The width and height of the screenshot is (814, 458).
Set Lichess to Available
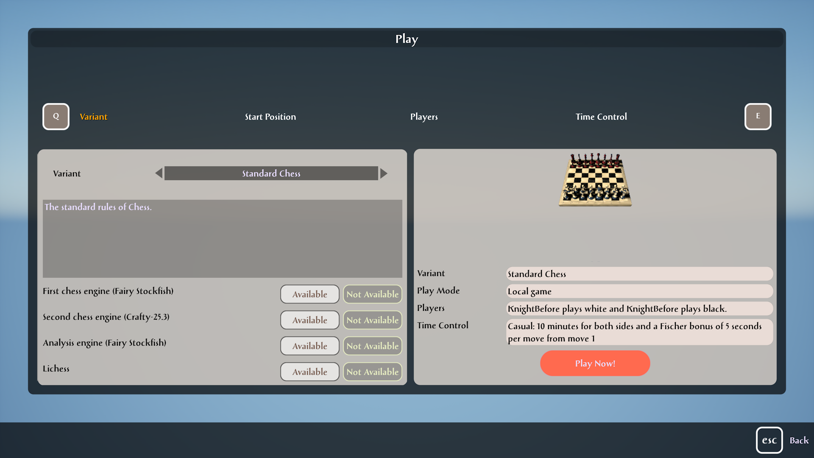coord(309,371)
